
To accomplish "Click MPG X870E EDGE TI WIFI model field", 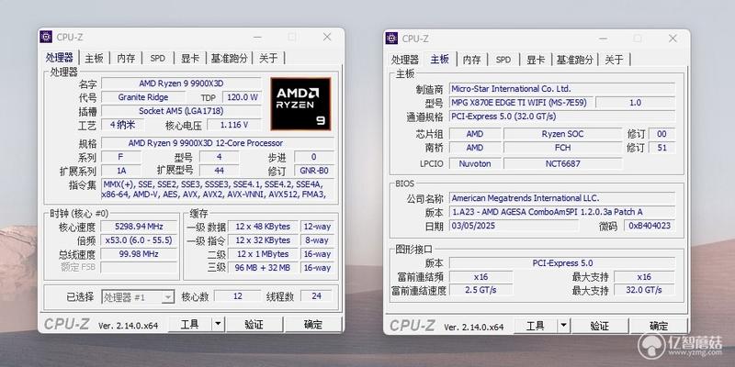I will [x=521, y=103].
